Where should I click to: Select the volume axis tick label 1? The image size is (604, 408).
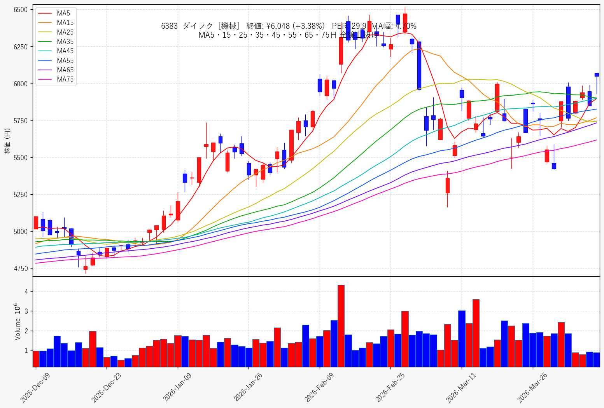[26, 350]
